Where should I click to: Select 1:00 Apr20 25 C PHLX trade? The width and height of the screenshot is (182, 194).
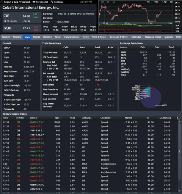point(90,164)
